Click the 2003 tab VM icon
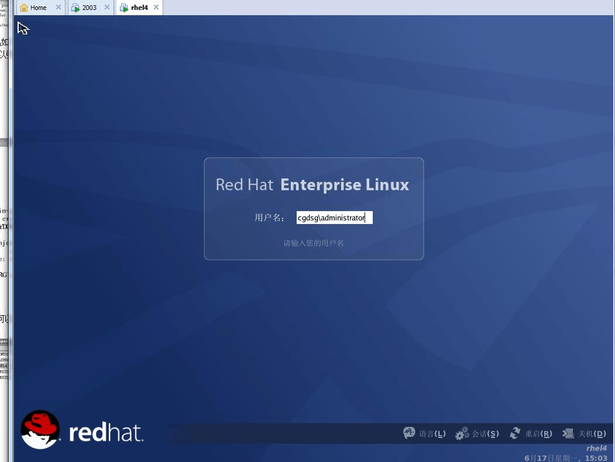Viewport: 615px width, 462px height. [75, 8]
